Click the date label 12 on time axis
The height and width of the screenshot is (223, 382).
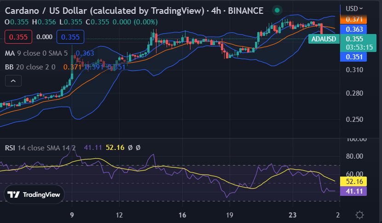[x=119, y=215]
